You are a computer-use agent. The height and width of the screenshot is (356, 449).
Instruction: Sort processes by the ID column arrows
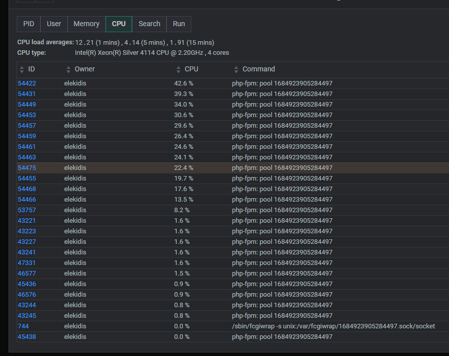(22, 69)
